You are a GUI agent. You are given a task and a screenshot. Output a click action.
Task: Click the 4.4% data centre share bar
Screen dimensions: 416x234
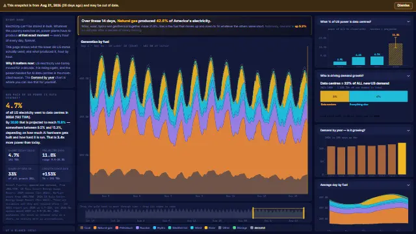(x=358, y=60)
